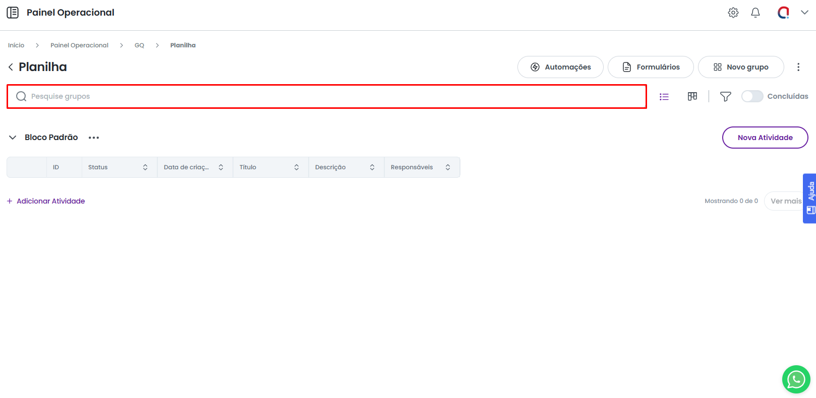The width and height of the screenshot is (816, 398).
Task: Go back using arrow beside Planilha
Action: (x=11, y=67)
